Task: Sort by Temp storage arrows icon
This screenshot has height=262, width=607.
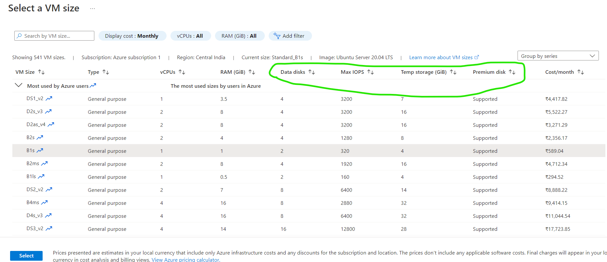Action: pos(453,72)
